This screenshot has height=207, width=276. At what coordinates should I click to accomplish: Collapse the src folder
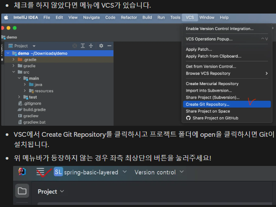pyautogui.click(x=14, y=72)
